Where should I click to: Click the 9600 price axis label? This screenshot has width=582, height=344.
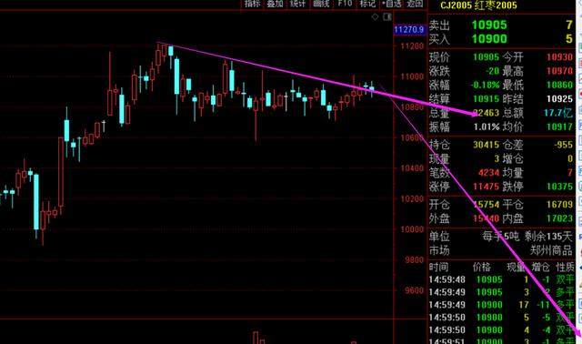pos(415,290)
